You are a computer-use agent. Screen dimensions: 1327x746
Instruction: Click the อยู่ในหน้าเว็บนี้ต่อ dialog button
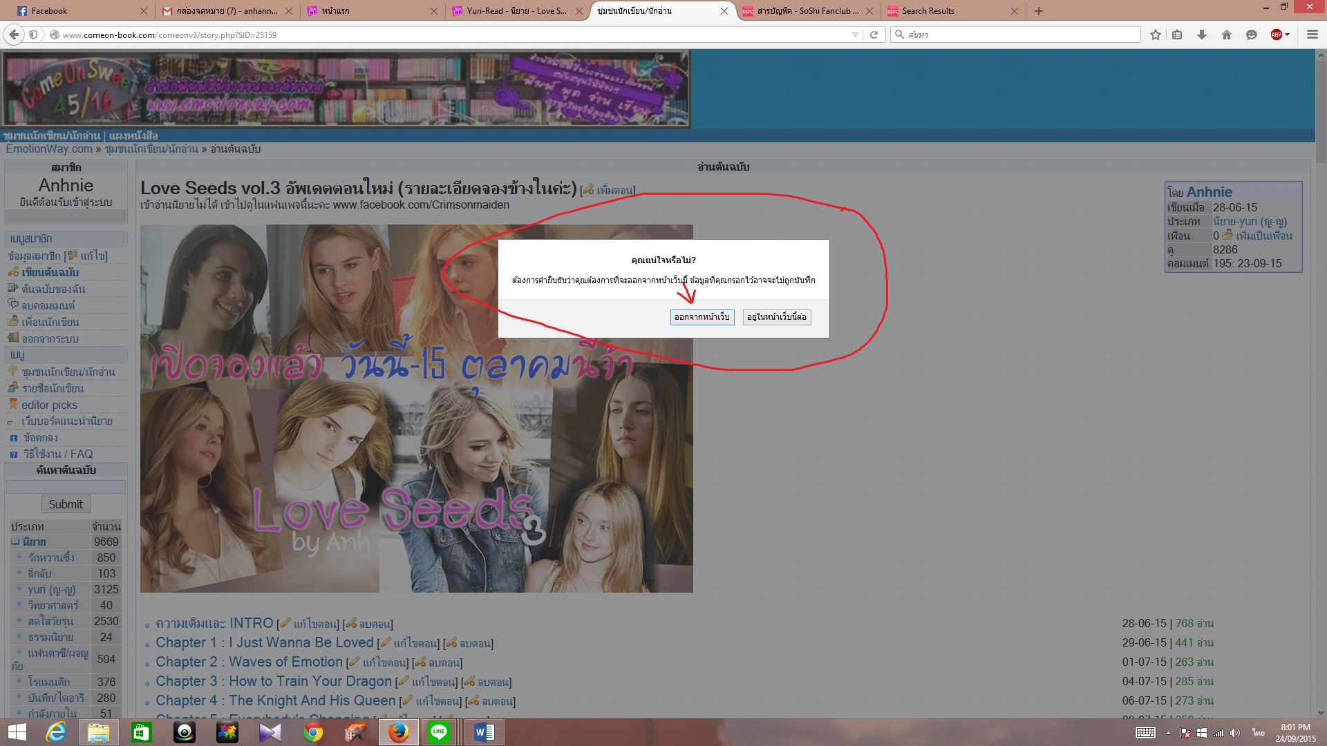(x=776, y=317)
